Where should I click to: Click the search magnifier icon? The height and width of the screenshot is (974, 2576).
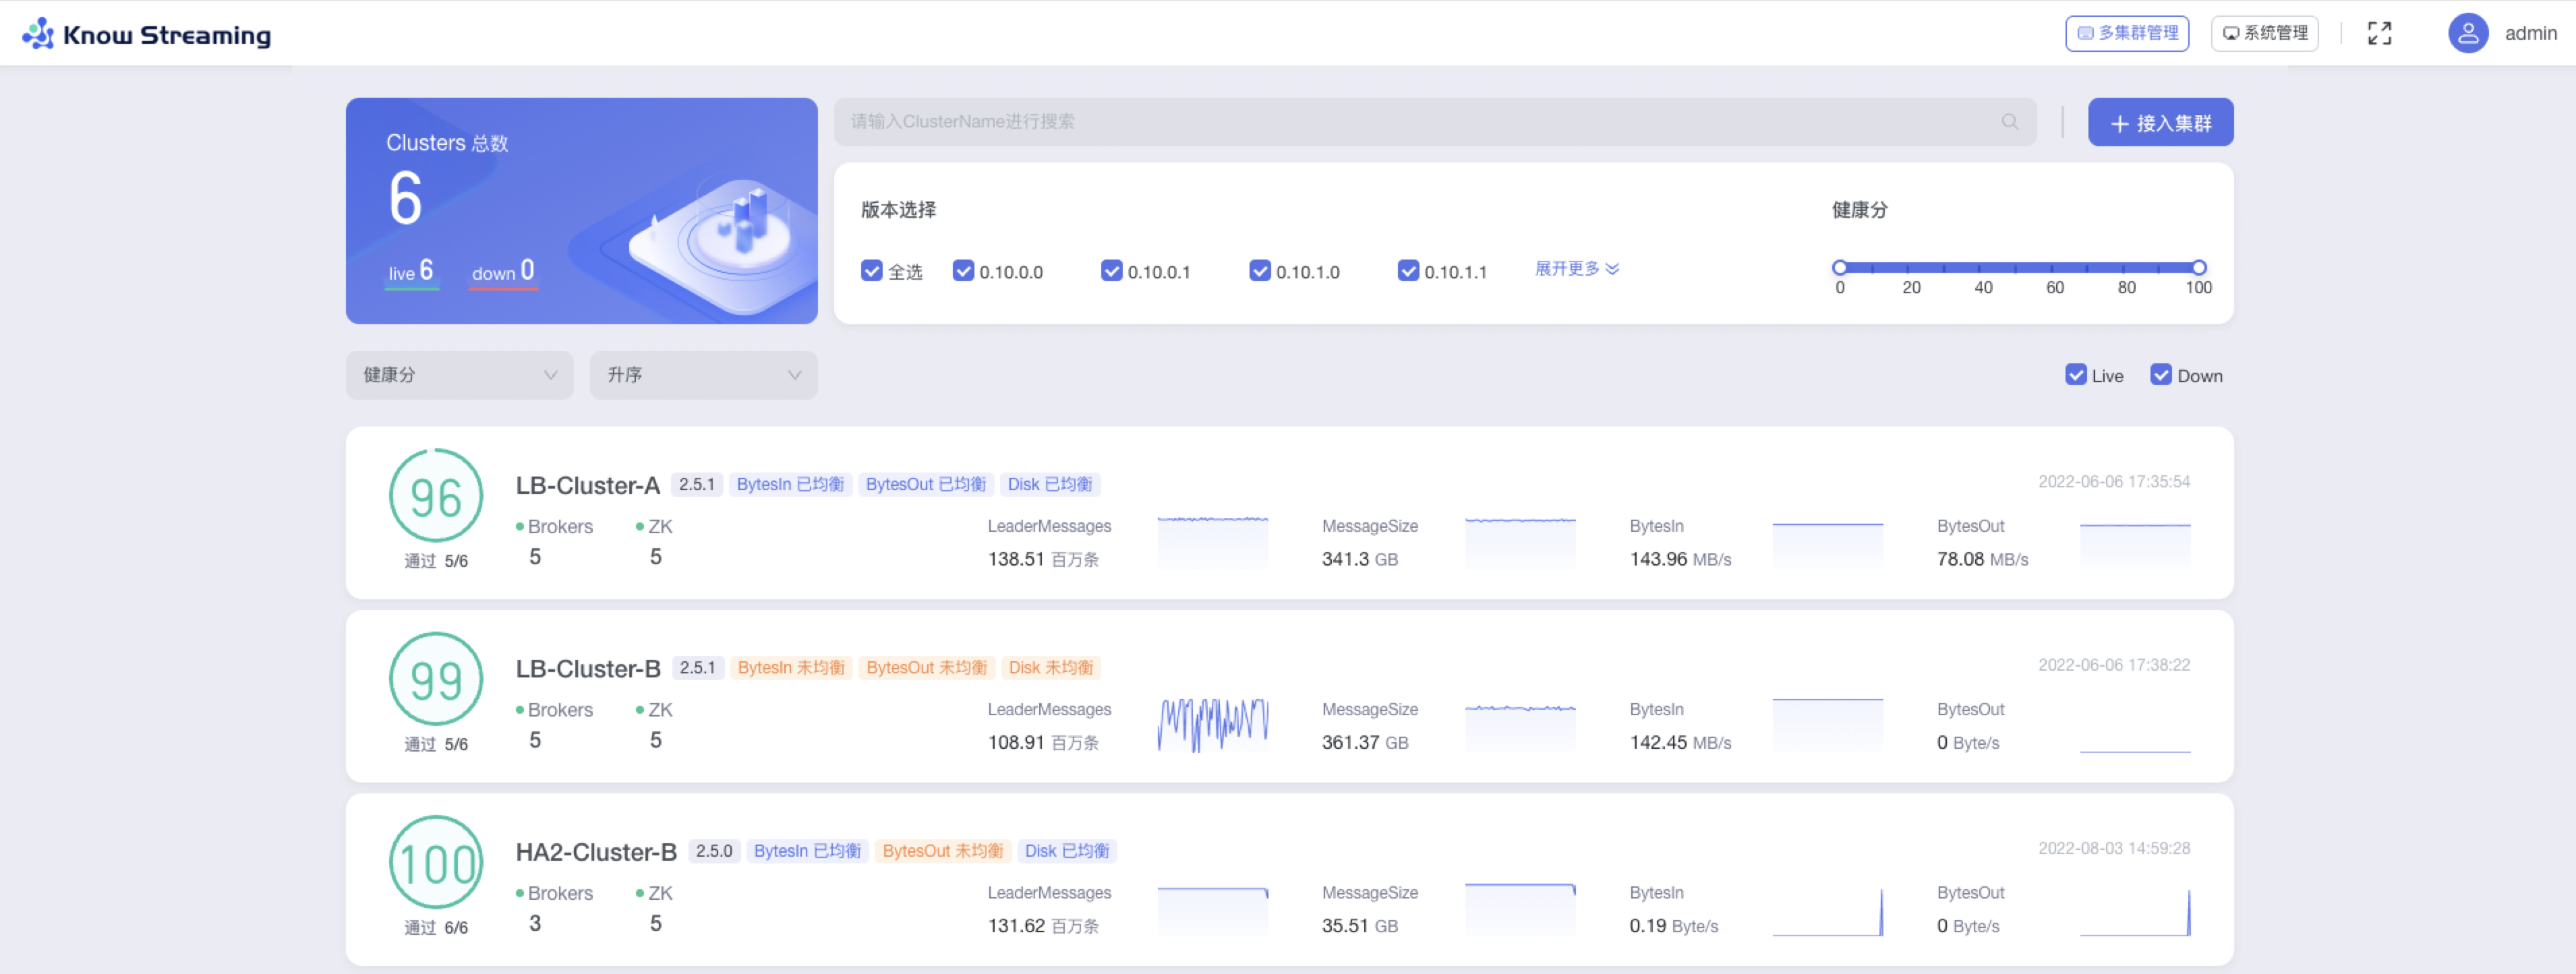click(2009, 122)
